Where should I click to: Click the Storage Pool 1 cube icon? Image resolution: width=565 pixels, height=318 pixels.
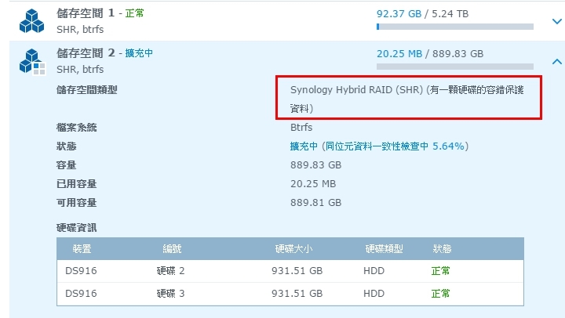tap(32, 21)
